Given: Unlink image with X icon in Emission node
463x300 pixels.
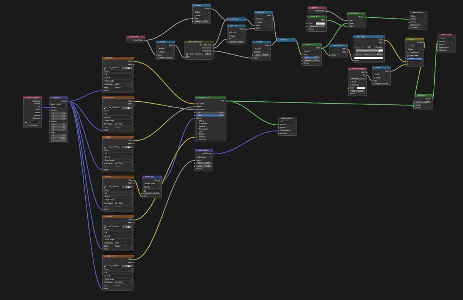Looking at the screenshot, I should tap(131, 227).
